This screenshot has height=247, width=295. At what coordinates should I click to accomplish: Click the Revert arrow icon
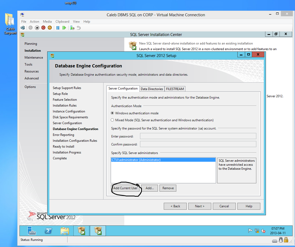79,28
